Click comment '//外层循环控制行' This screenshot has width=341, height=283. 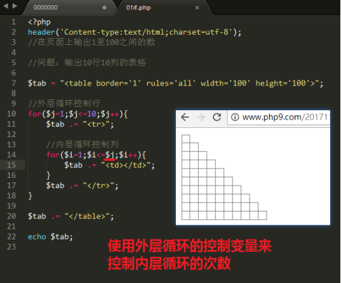(x=64, y=104)
